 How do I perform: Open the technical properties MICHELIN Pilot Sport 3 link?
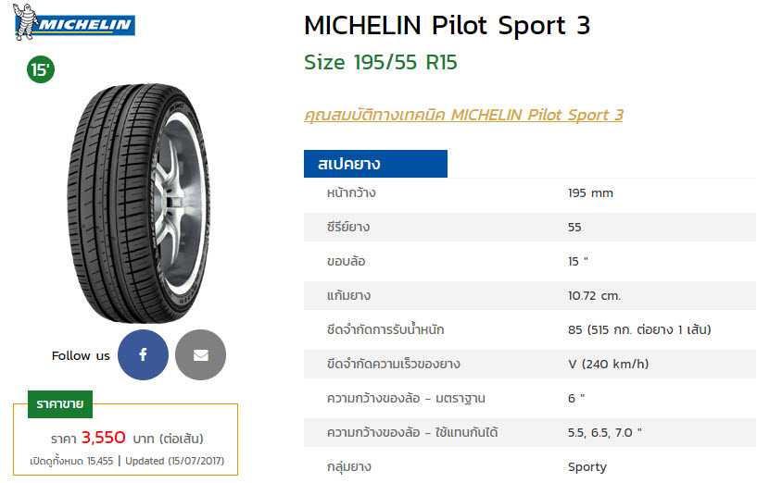pos(463,115)
